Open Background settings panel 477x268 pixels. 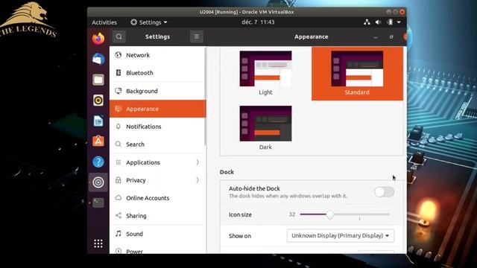point(157,91)
